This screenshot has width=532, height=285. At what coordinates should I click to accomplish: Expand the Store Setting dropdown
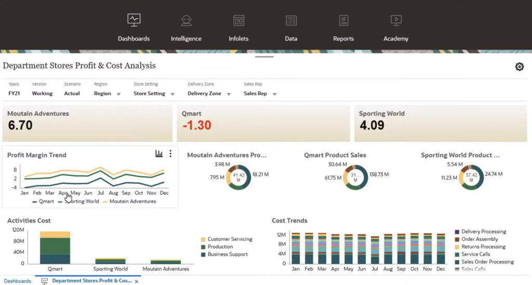point(172,94)
